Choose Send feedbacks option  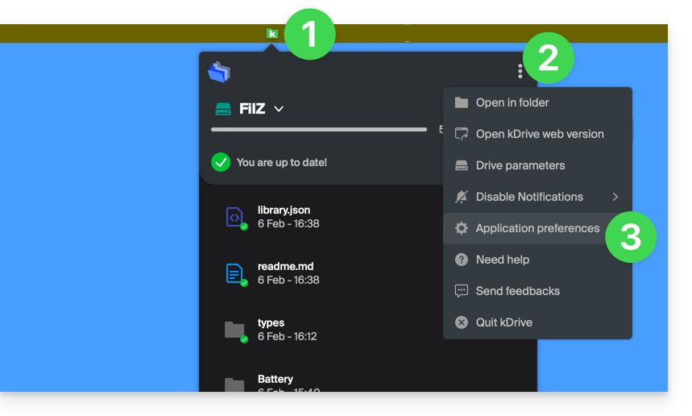coord(517,291)
